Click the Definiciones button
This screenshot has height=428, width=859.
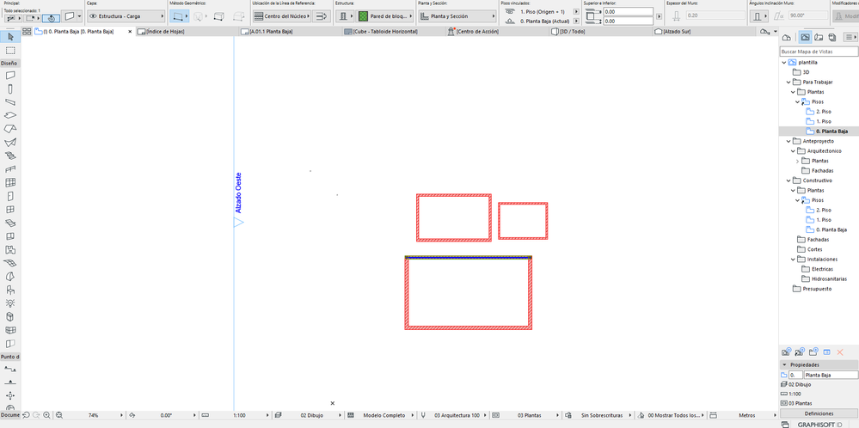tap(819, 413)
